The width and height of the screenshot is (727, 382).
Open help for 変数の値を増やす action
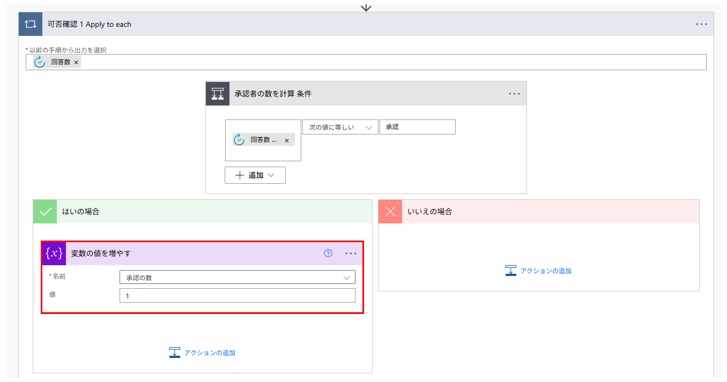tap(328, 253)
